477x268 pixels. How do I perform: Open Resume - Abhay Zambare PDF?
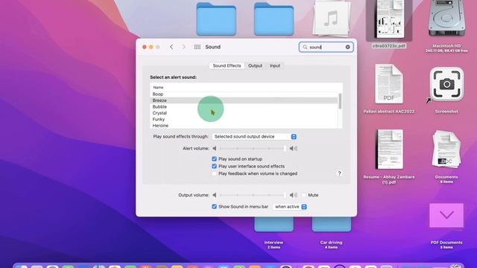[x=389, y=149]
